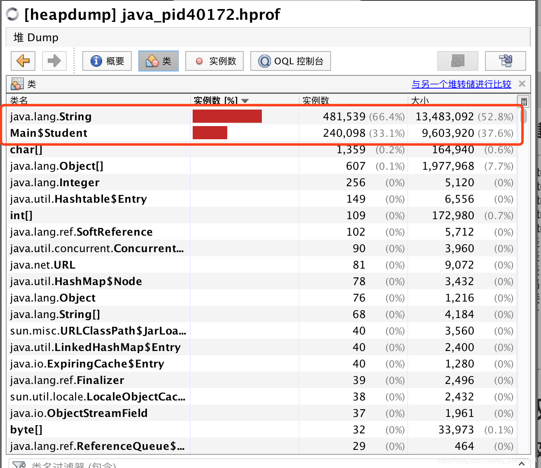Click the 堆 Dump tab label

pyautogui.click(x=36, y=37)
